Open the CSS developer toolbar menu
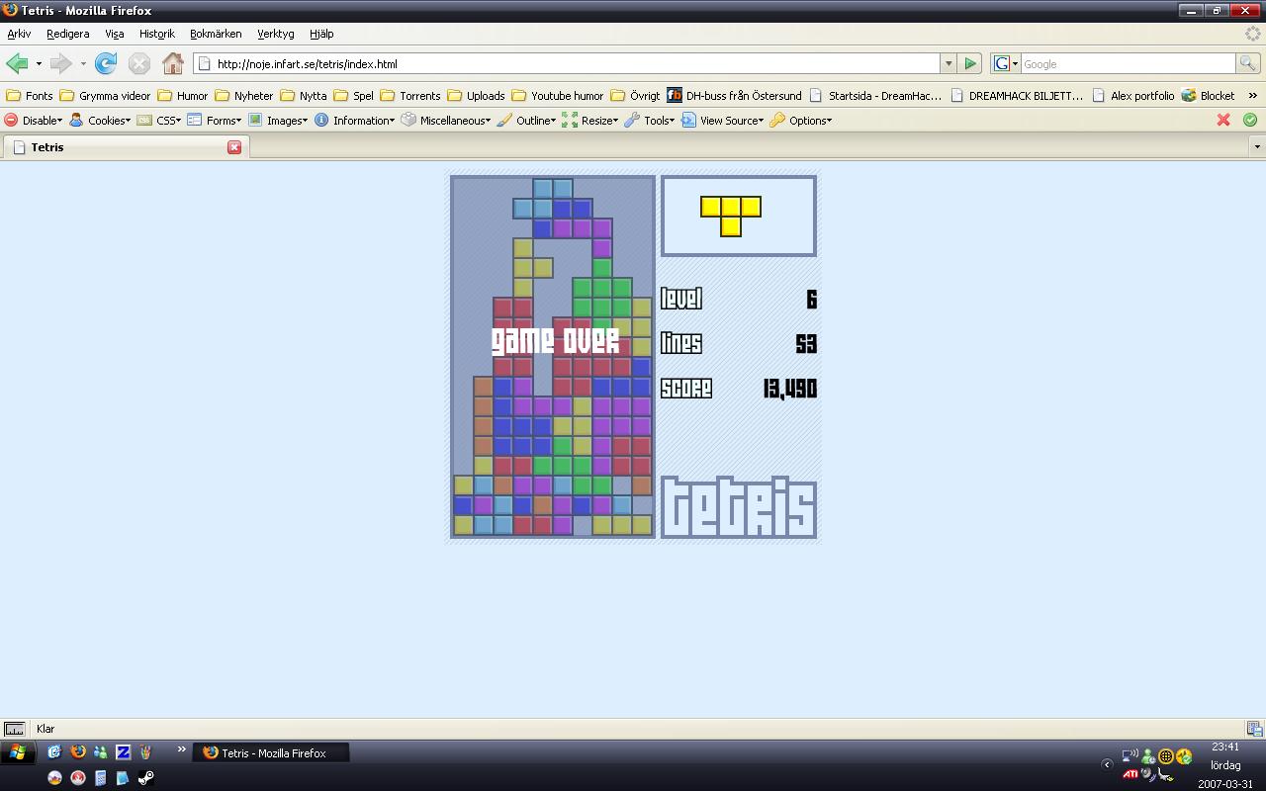This screenshot has height=791, width=1266. [159, 121]
